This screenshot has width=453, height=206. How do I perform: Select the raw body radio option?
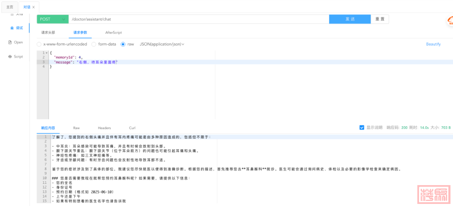click(123, 44)
